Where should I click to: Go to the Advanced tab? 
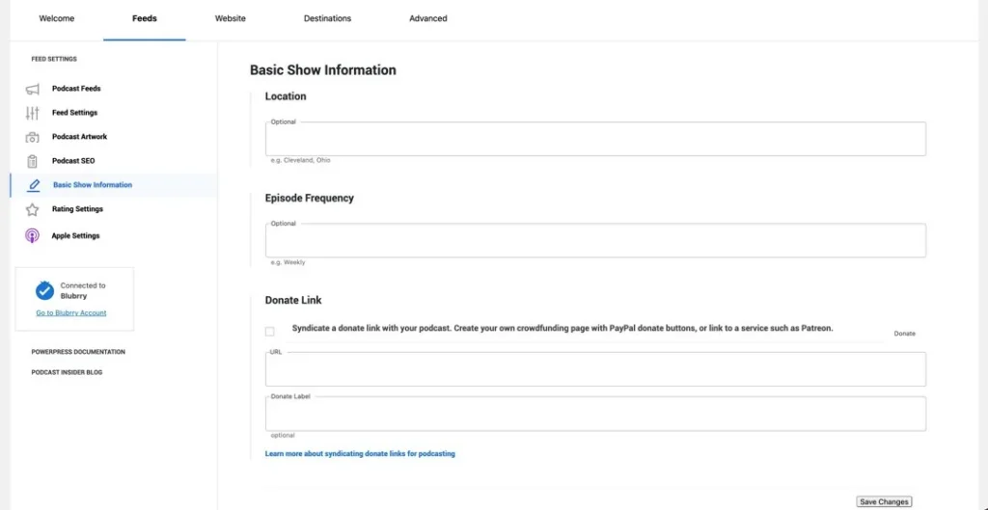427,18
